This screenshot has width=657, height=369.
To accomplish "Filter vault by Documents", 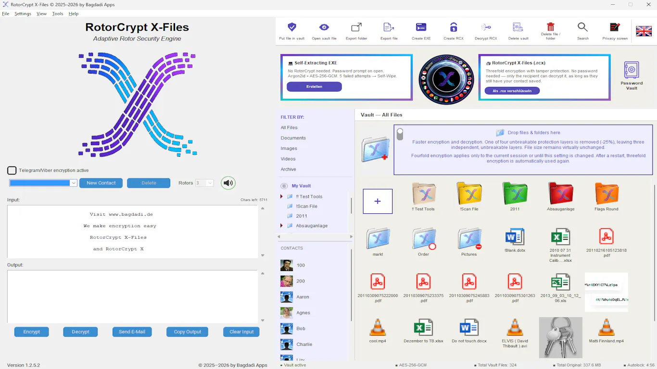I will coord(293,138).
